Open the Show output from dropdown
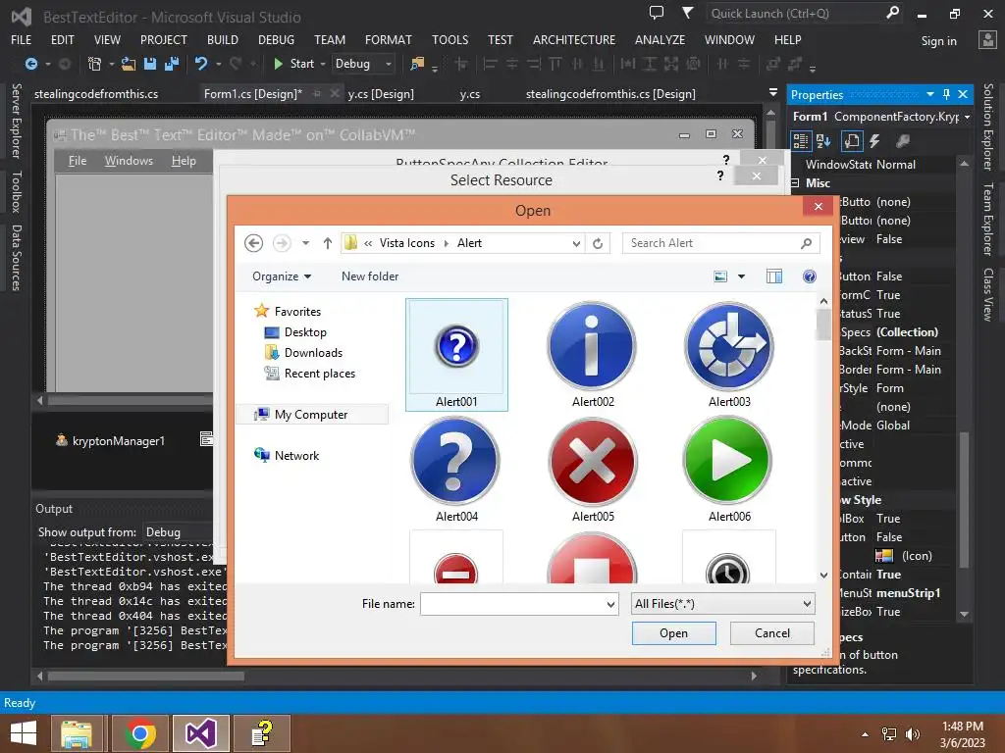This screenshot has height=753, width=1005. click(179, 532)
